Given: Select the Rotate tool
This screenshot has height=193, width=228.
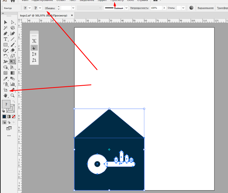Looking at the screenshot, I should [x=6, y=56].
